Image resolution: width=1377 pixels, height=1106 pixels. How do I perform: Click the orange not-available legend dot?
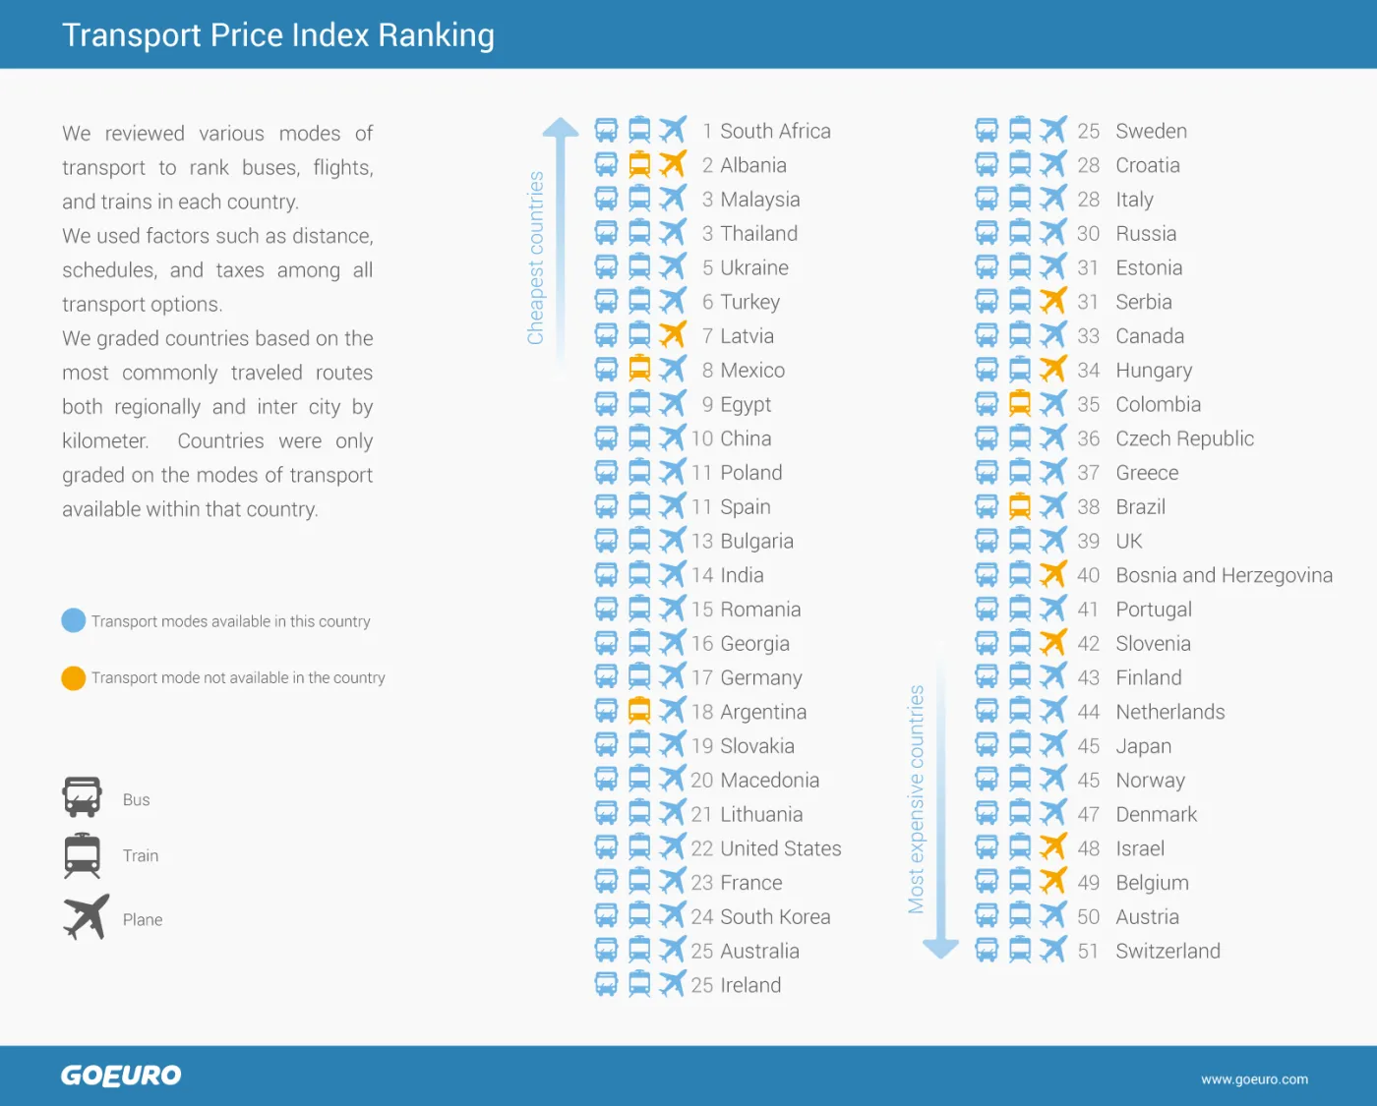[74, 677]
